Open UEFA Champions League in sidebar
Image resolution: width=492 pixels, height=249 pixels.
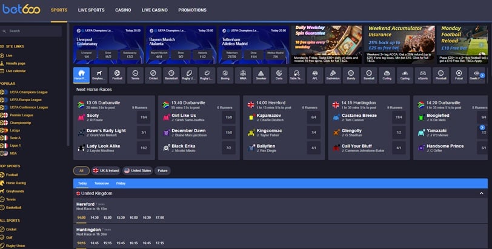point(28,92)
